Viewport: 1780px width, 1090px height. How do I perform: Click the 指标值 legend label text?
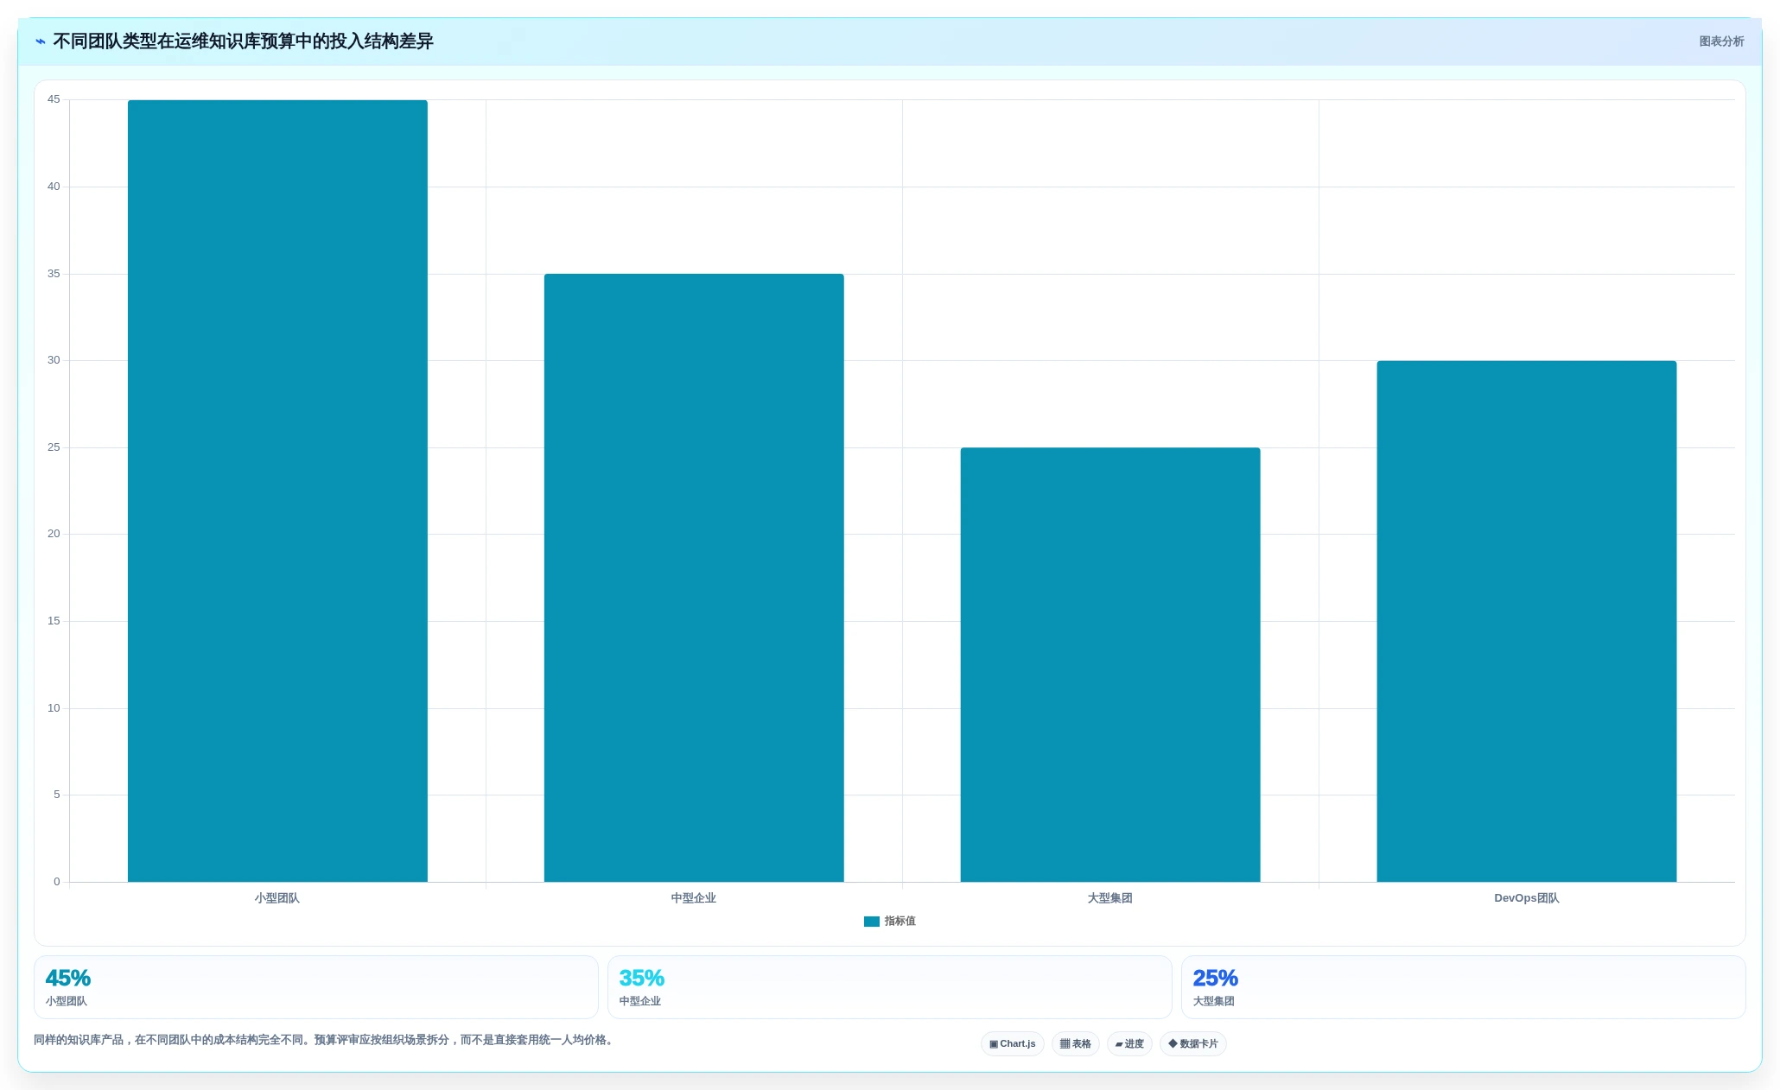pyautogui.click(x=900, y=922)
